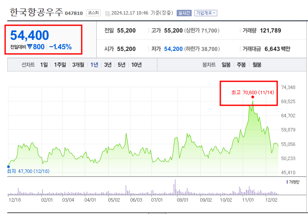
Task: Click the 74,348 y-axis label
Action: pyautogui.click(x=288, y=87)
